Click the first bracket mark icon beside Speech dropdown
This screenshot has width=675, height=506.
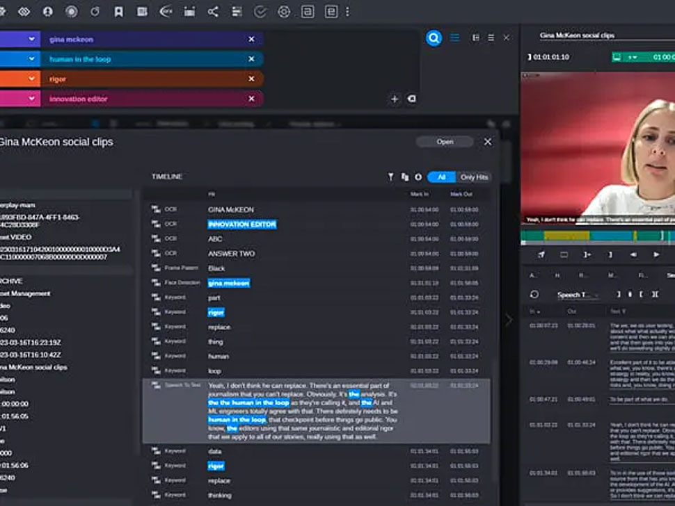tap(619, 294)
